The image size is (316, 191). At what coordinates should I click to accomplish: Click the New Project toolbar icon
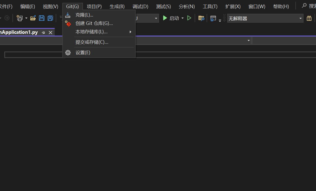click(x=19, y=18)
